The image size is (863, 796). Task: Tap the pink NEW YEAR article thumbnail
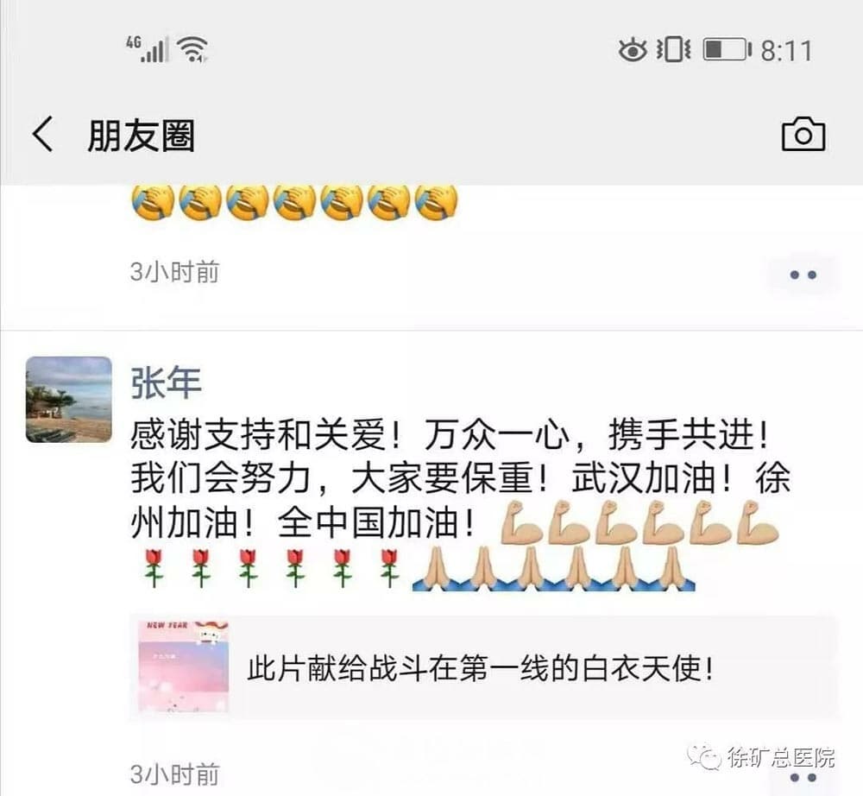183,667
